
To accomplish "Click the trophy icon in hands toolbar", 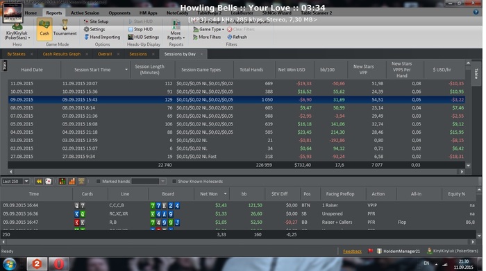I will pyautogui.click(x=81, y=182).
